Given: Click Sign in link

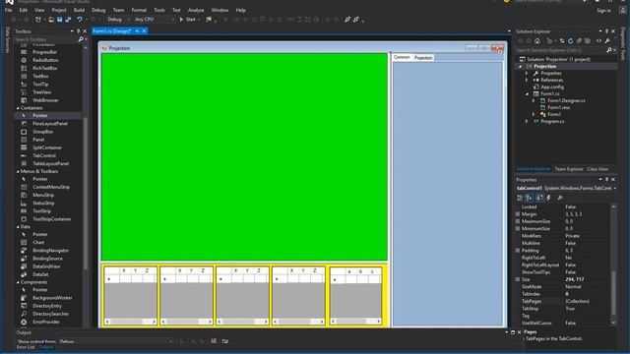Looking at the screenshot, I should point(603,11).
